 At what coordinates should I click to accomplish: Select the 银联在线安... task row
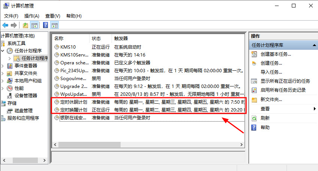(148, 118)
